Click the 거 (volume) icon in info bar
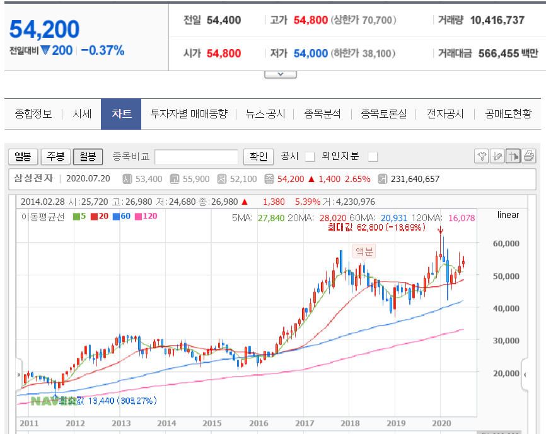Image resolution: width=546 pixels, height=434 pixels. point(382,179)
